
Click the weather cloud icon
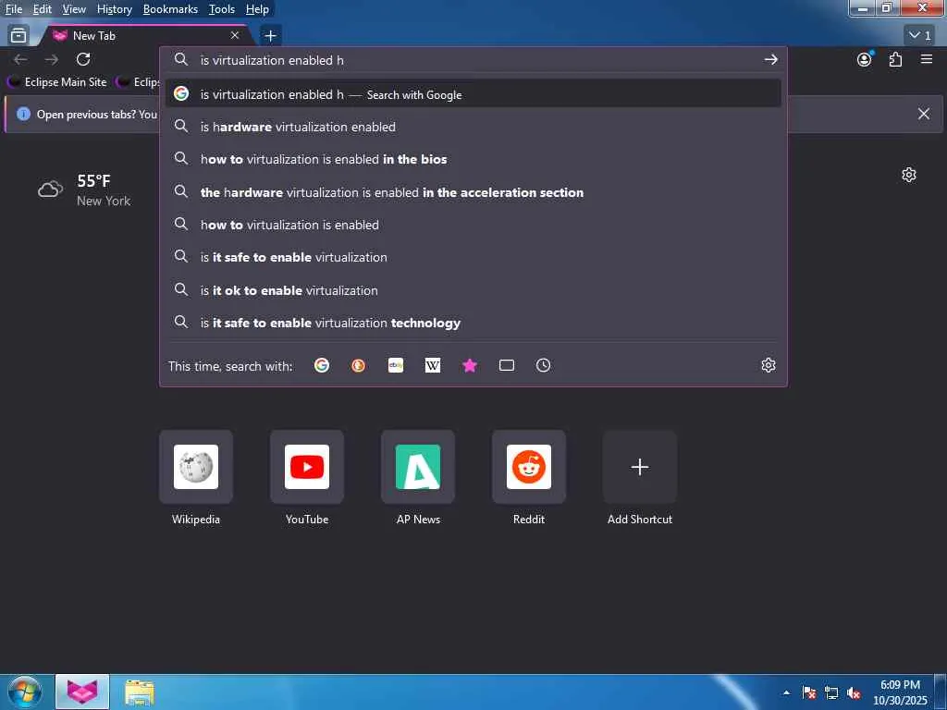[x=51, y=190]
